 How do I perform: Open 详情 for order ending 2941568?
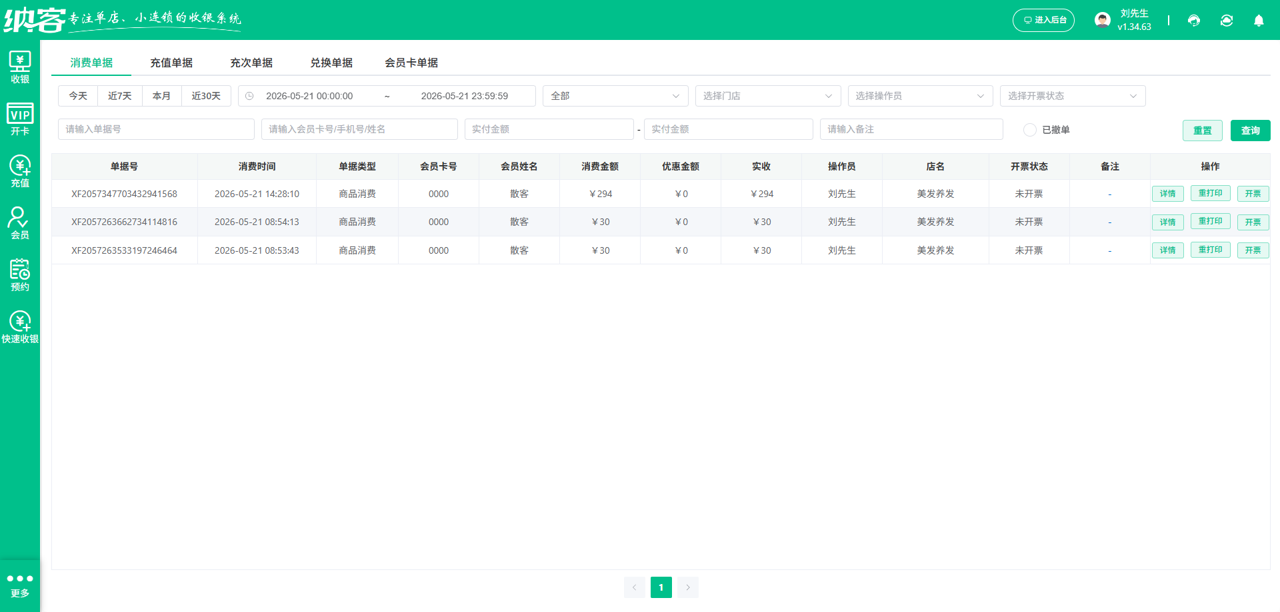tap(1168, 194)
